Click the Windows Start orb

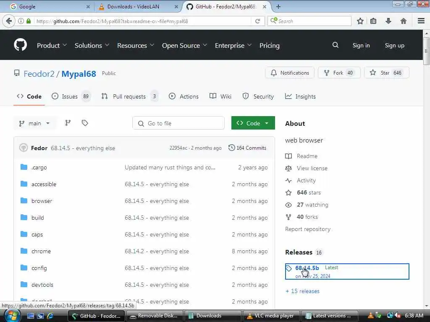(12, 316)
